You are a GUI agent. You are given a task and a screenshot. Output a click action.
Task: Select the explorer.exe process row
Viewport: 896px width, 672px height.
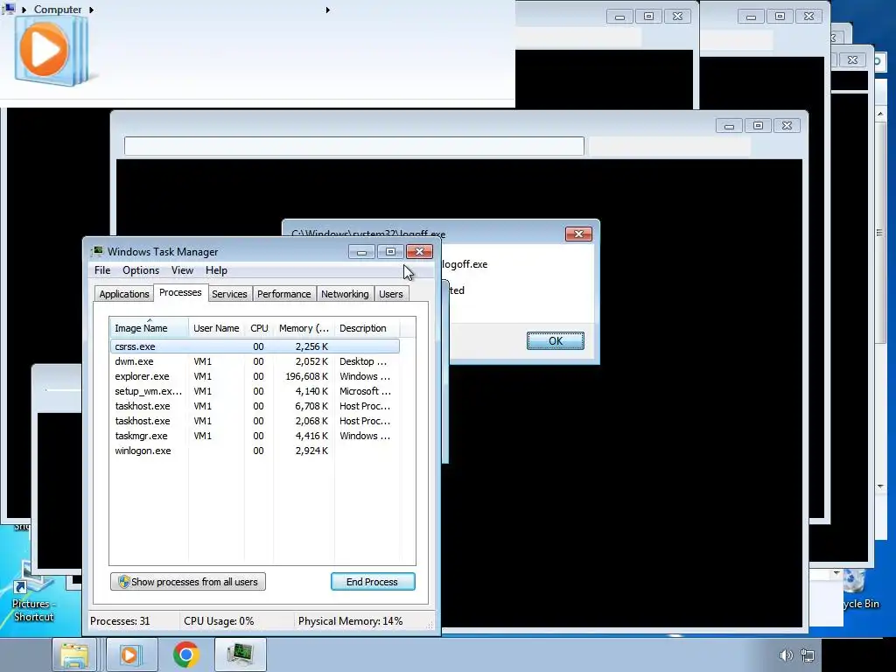click(x=255, y=376)
